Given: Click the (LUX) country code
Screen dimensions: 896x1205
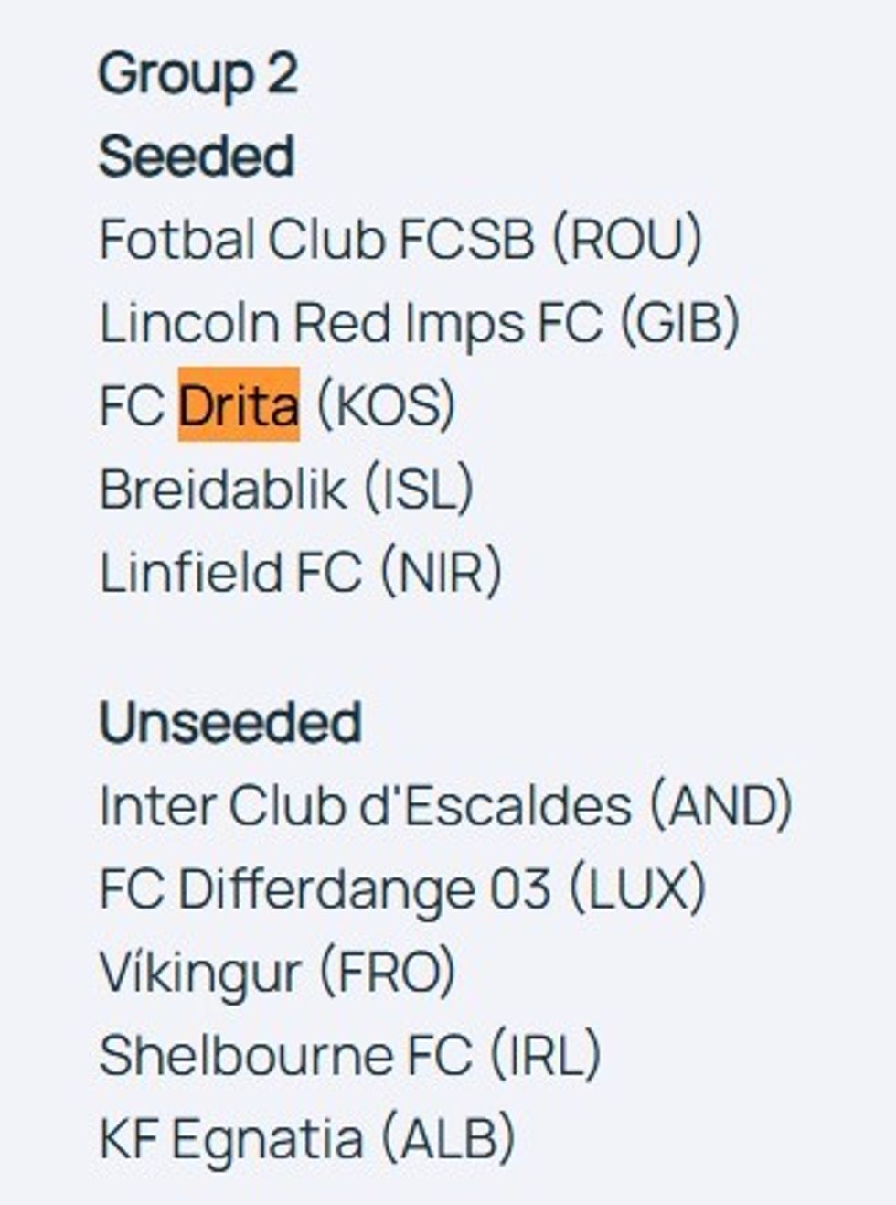Looking at the screenshot, I should pyautogui.click(x=637, y=889).
